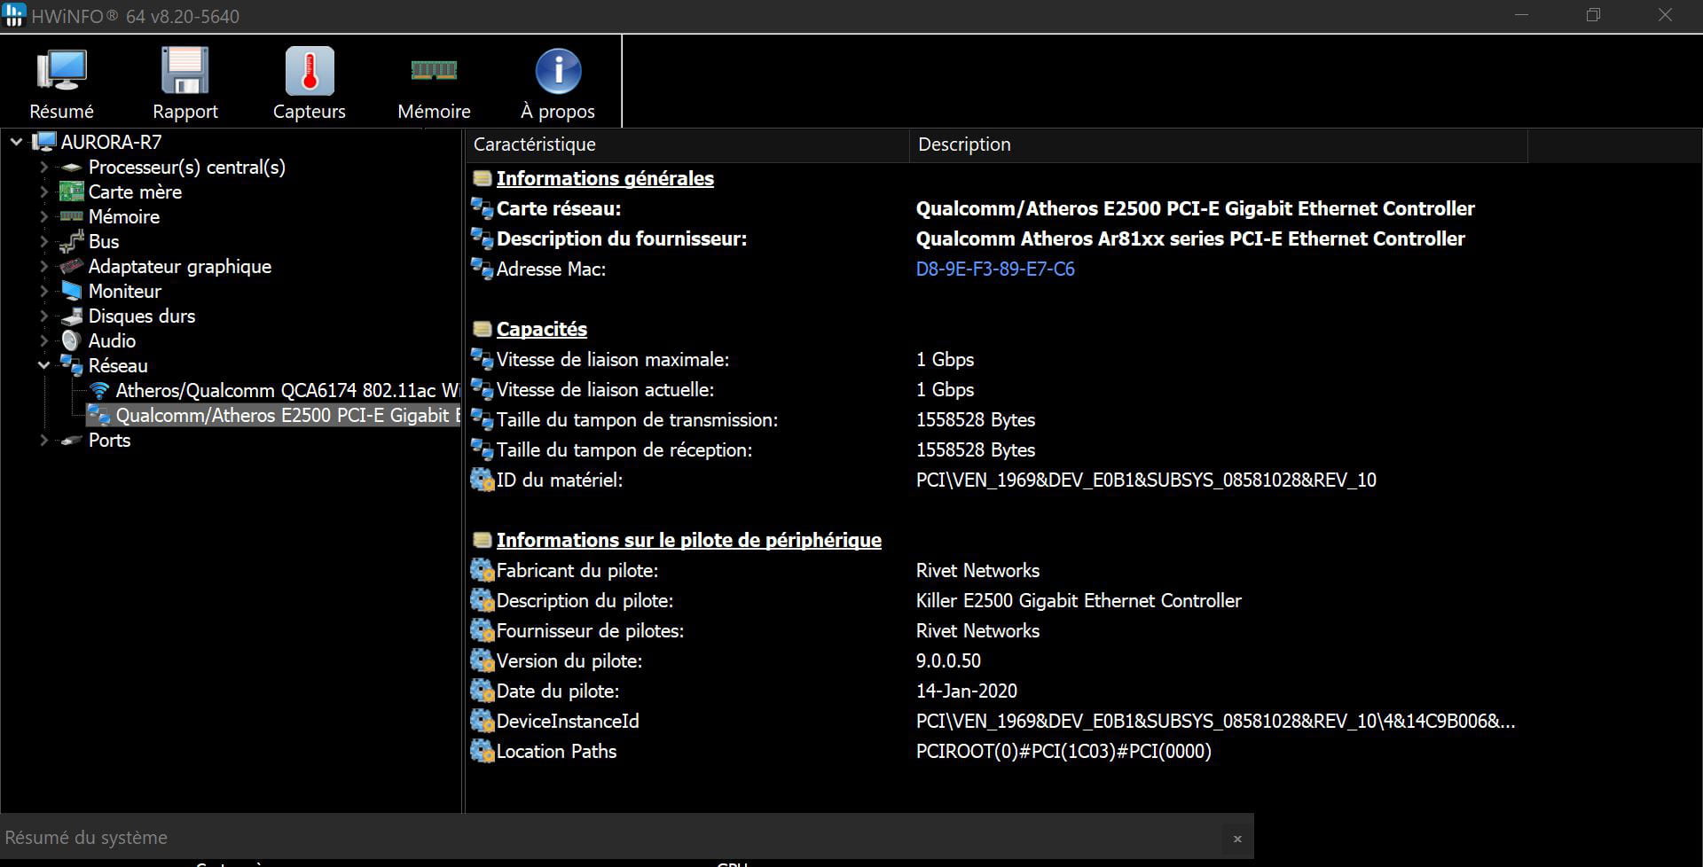Screen dimensions: 1703x867
Task: Click the gear icon next to ID du matériel
Action: pyautogui.click(x=483, y=480)
